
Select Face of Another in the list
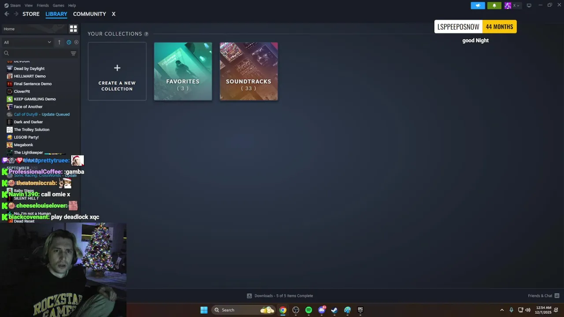pyautogui.click(x=28, y=107)
